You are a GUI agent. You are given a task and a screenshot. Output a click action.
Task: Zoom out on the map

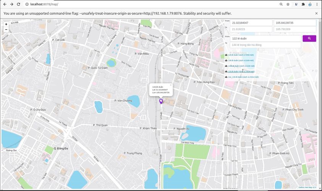[6, 29]
